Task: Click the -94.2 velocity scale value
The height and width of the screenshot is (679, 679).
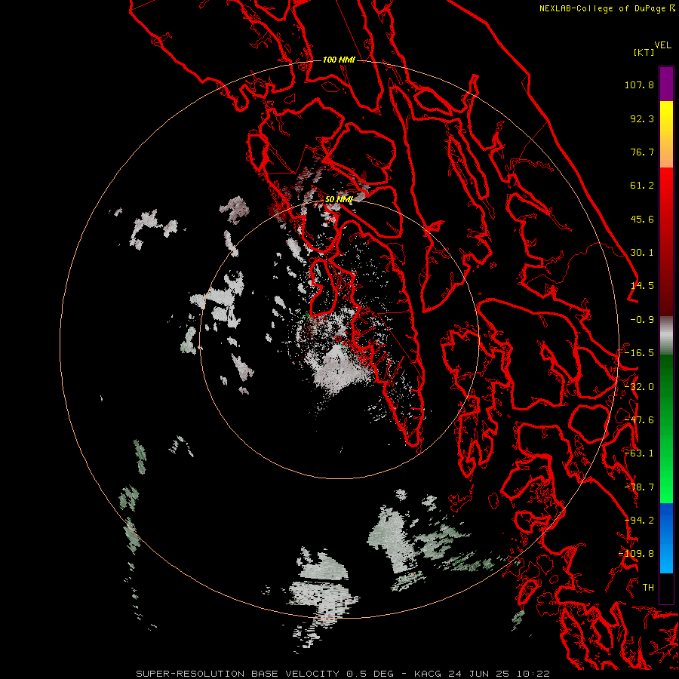Action: 639,521
